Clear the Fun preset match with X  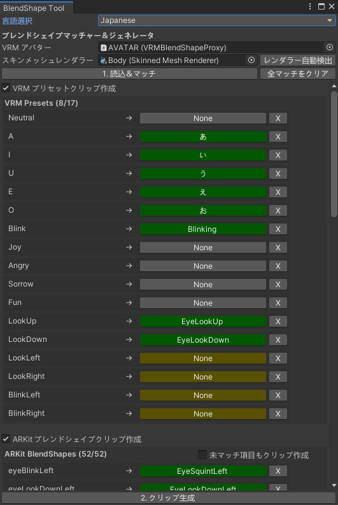click(278, 302)
